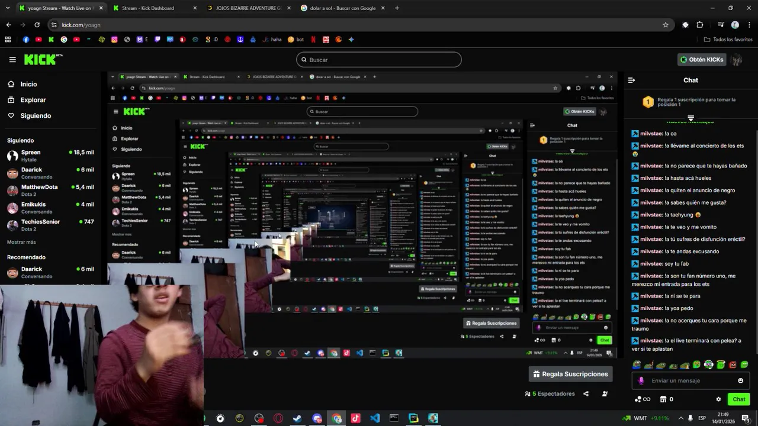Click the follow user icon beside share
The image size is (758, 426).
(x=605, y=393)
